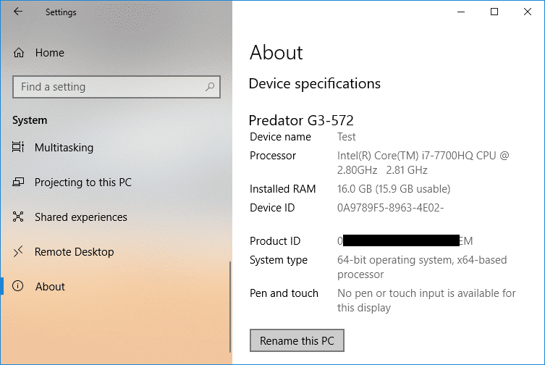Click the Rename this PC button
Screen dimensions: 545x365
(x=297, y=340)
